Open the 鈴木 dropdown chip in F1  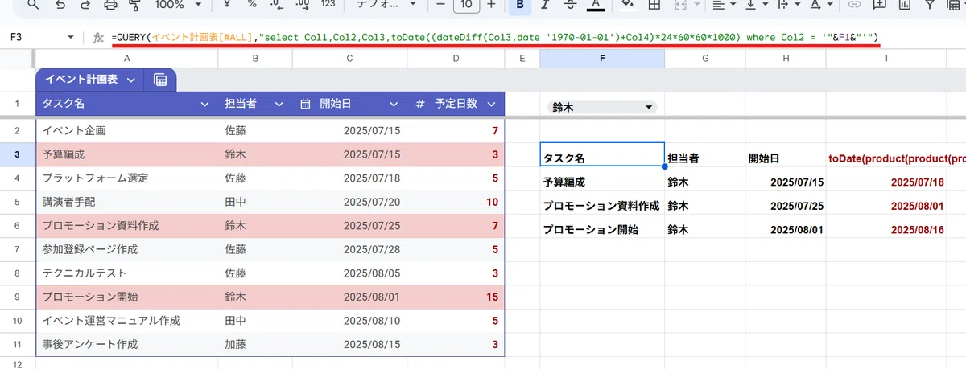(602, 107)
